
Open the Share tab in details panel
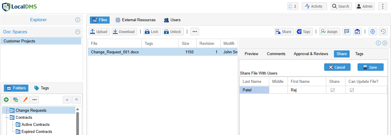pos(342,54)
